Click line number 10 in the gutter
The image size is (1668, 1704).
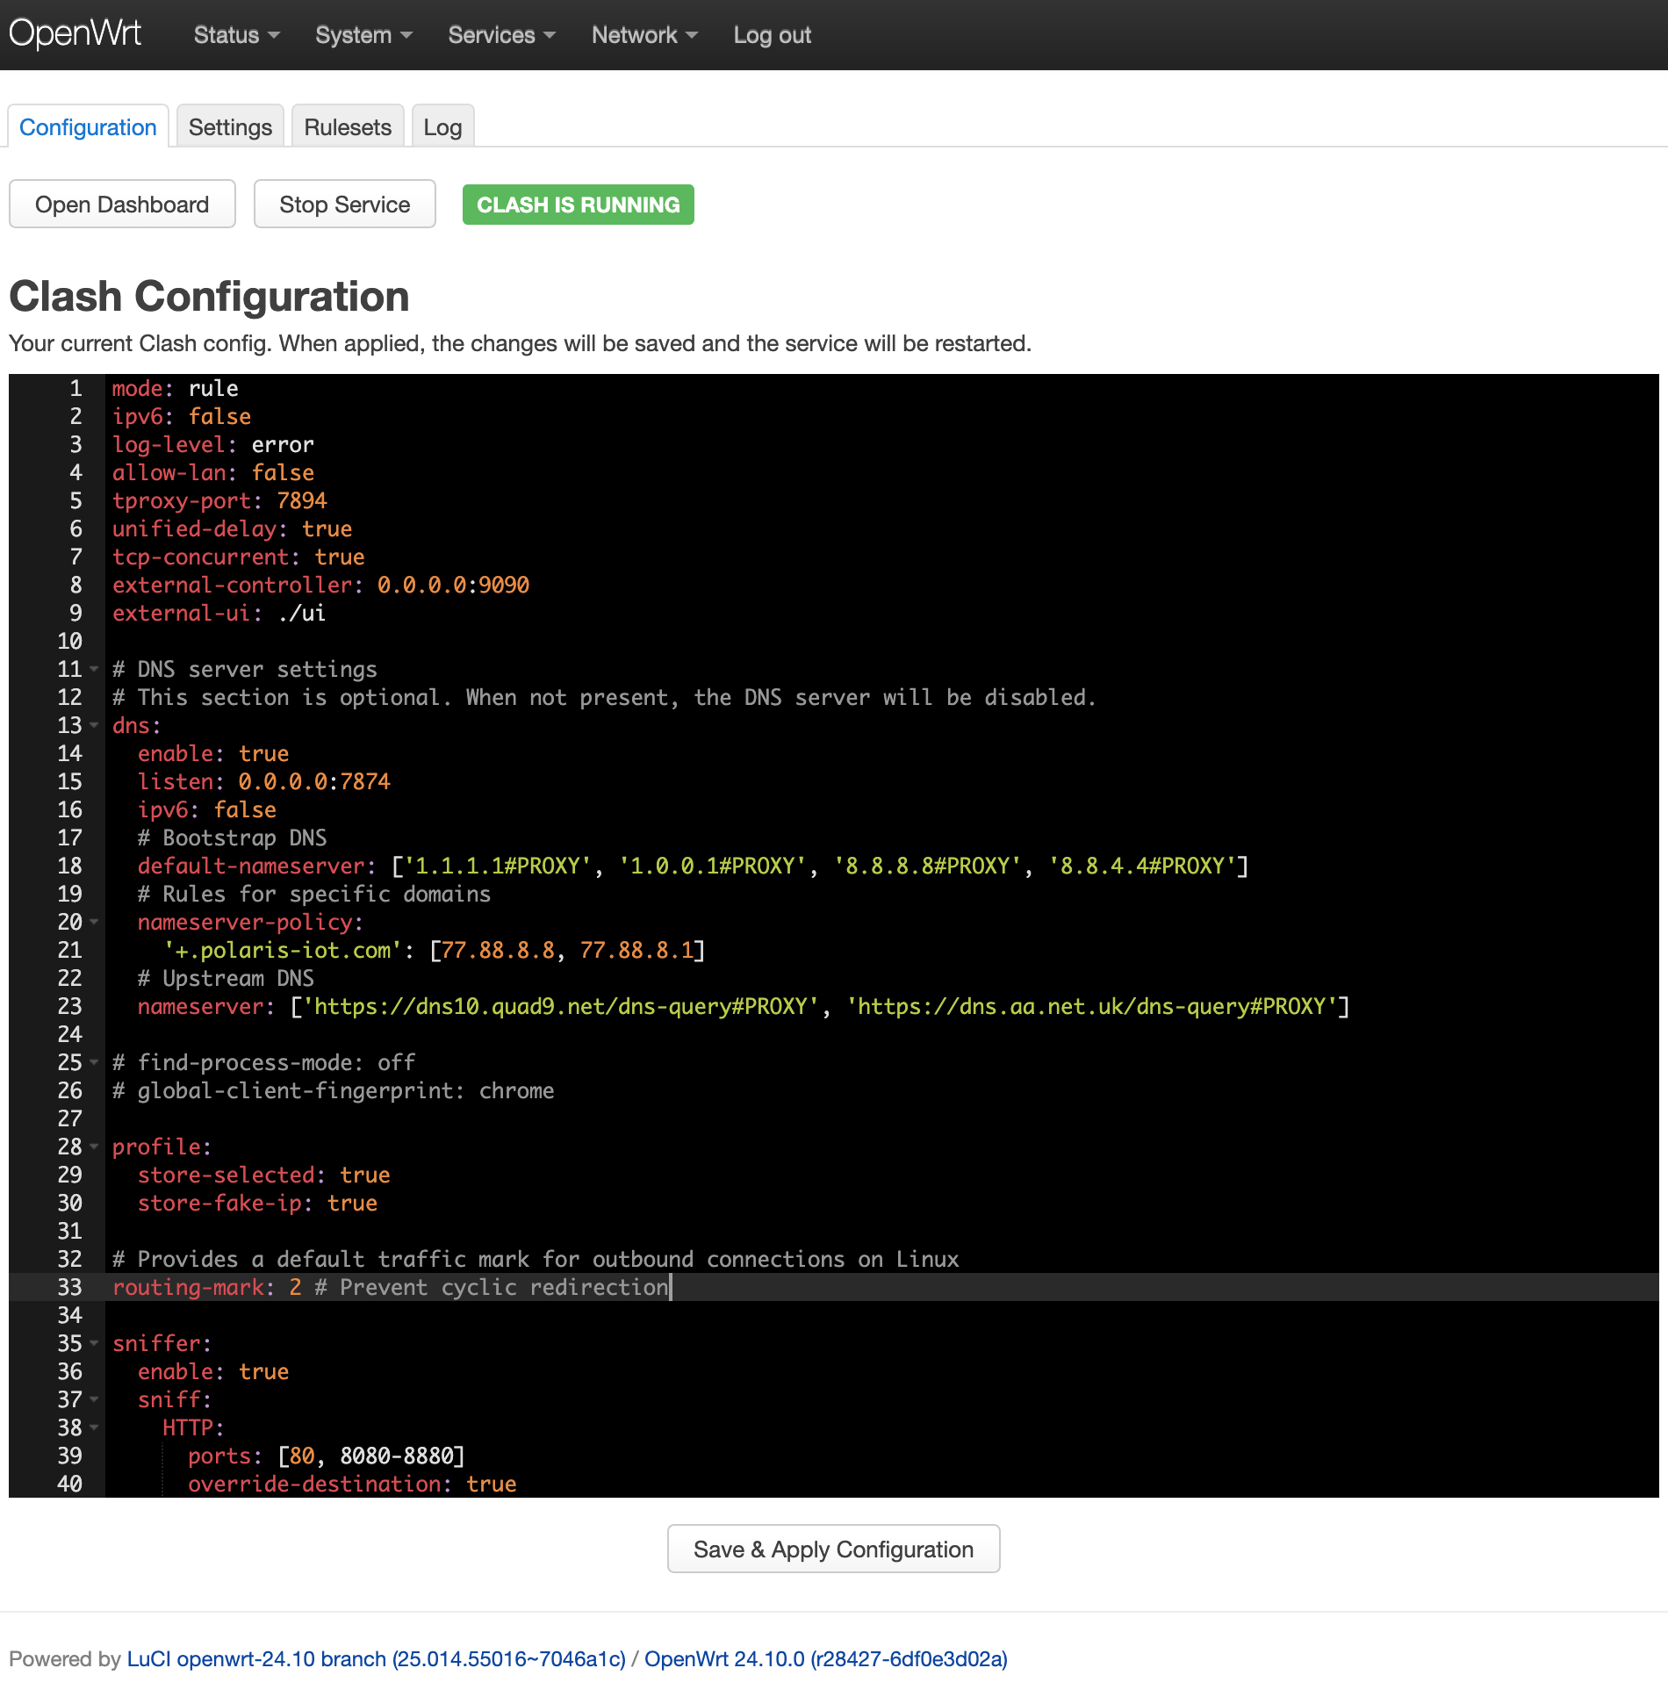click(x=70, y=642)
